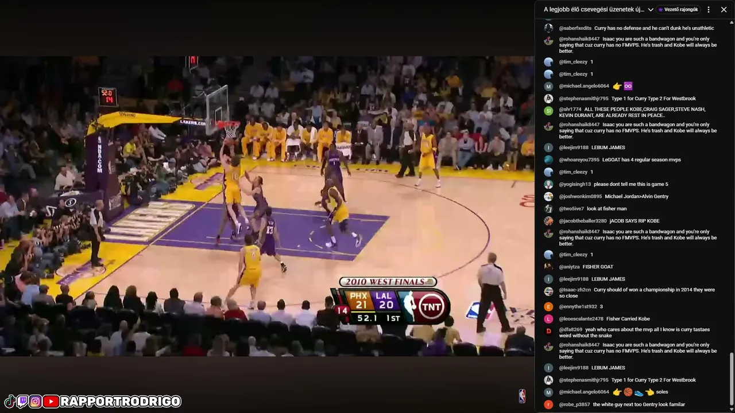This screenshot has height=413, width=735.
Task: Select the @isaac-zh2cn username
Action: pos(575,290)
